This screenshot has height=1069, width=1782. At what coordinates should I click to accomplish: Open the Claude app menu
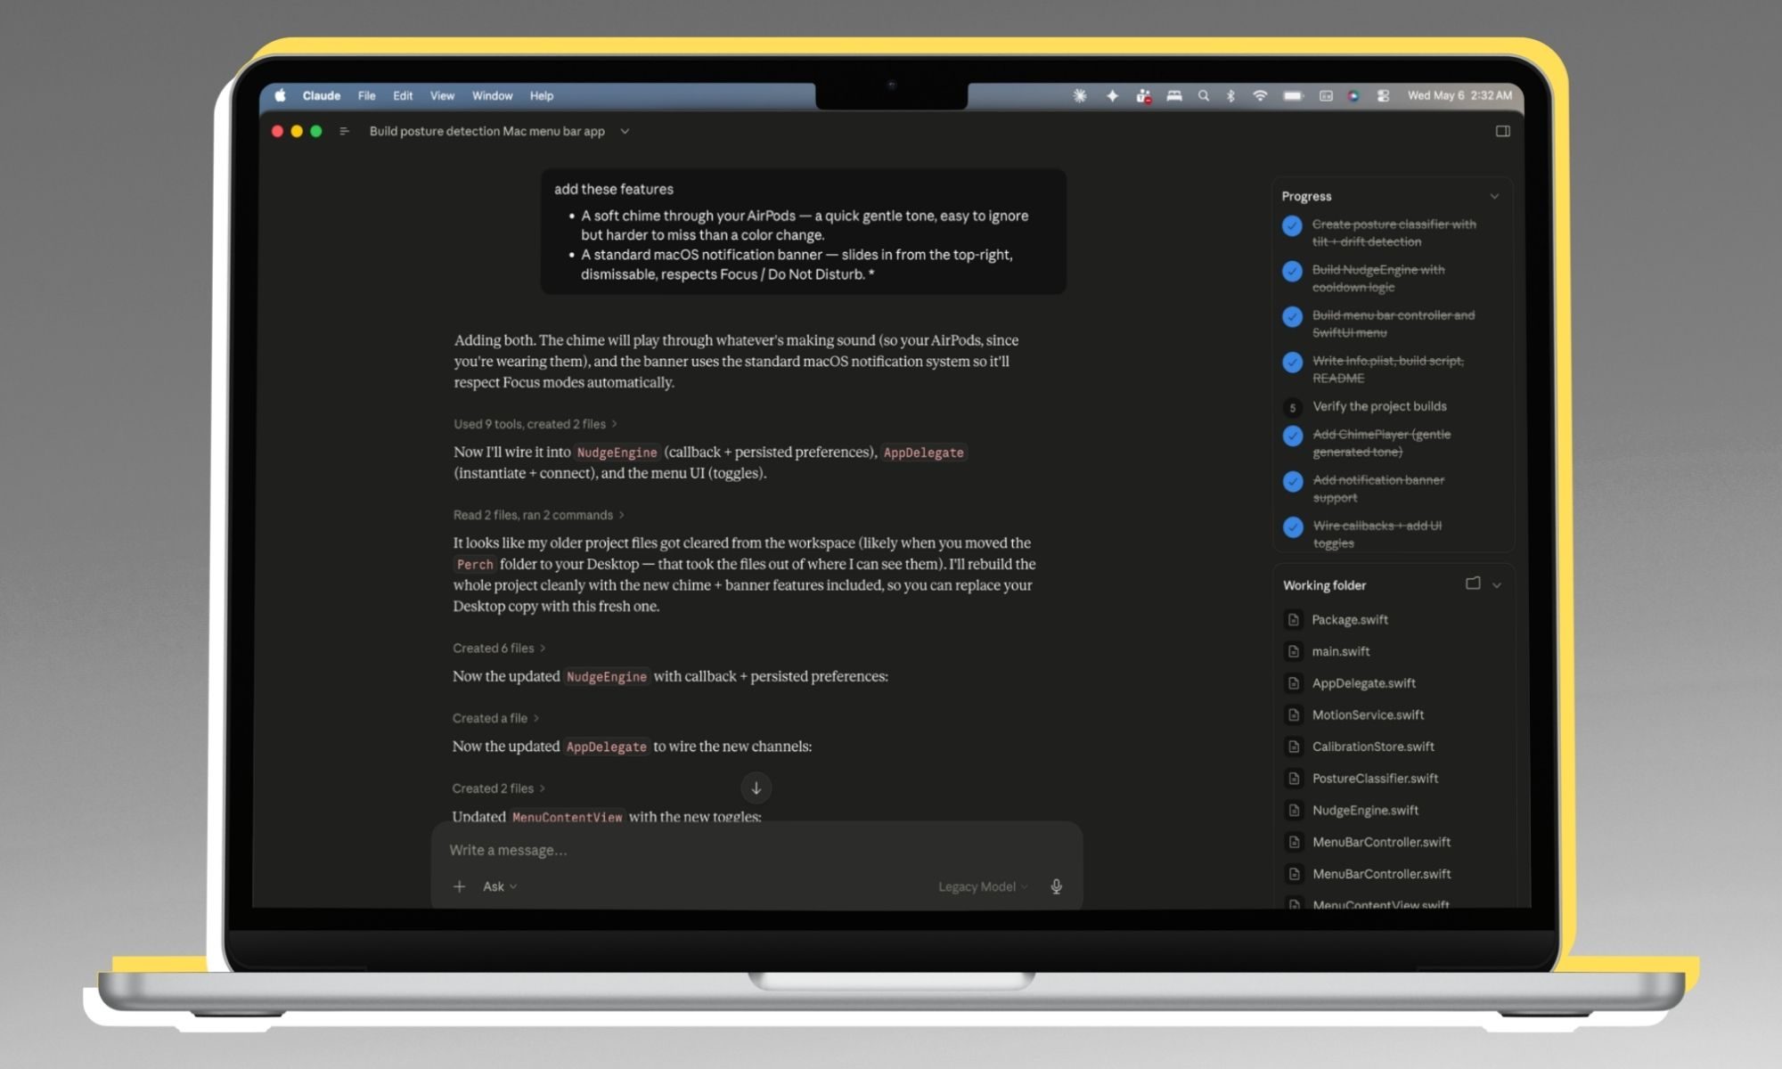pos(321,95)
